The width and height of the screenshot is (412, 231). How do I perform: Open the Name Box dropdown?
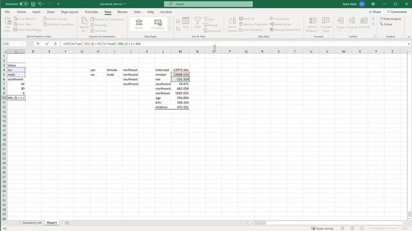(23, 44)
